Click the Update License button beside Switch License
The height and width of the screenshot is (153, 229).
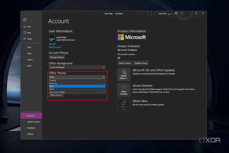click(x=141, y=63)
